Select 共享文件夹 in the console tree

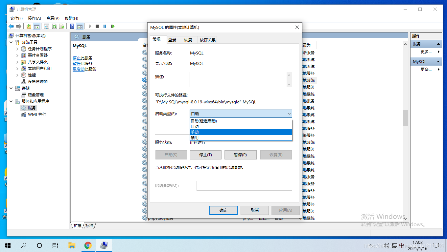pyautogui.click(x=37, y=62)
